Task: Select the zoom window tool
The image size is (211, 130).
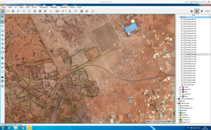Action: coord(2,31)
